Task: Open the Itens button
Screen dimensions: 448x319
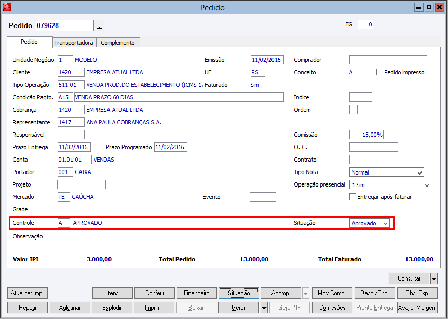Action: [x=113, y=293]
